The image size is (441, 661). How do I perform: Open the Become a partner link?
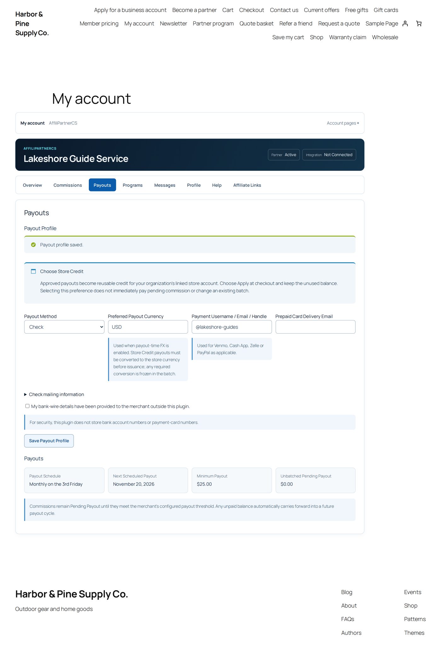[x=194, y=10]
